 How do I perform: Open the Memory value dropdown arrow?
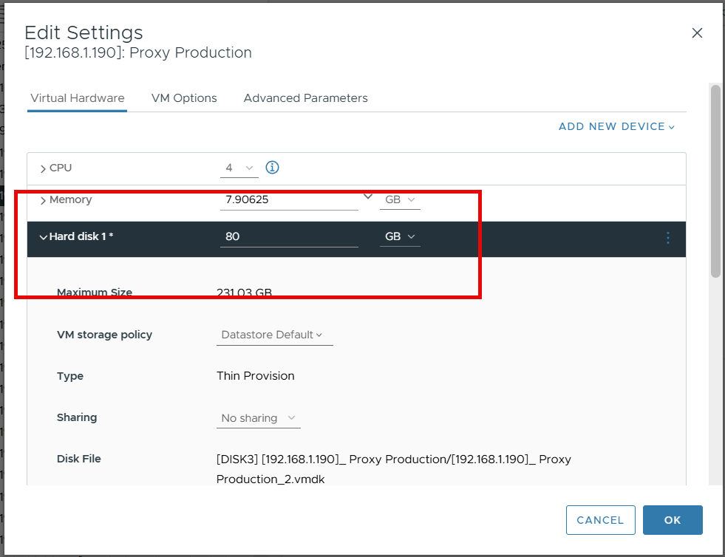(x=368, y=197)
